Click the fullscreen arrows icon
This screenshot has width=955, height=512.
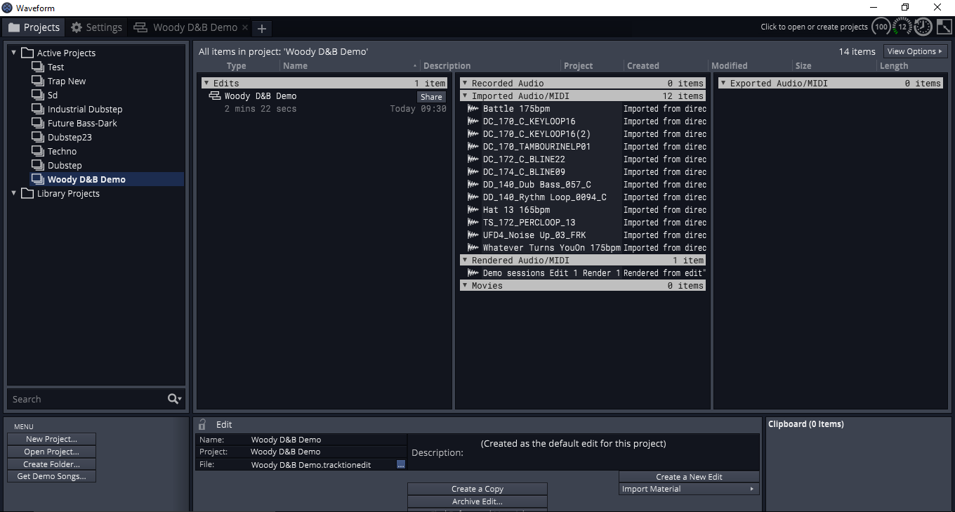pyautogui.click(x=944, y=27)
